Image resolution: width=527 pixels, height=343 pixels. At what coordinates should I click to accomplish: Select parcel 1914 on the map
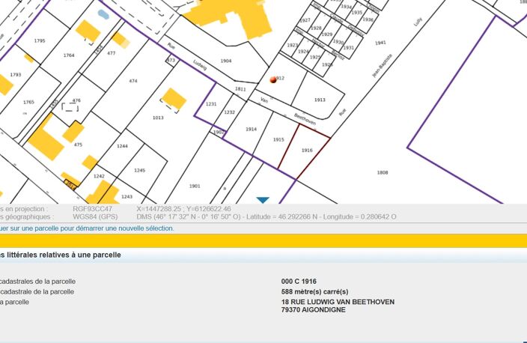pos(251,129)
